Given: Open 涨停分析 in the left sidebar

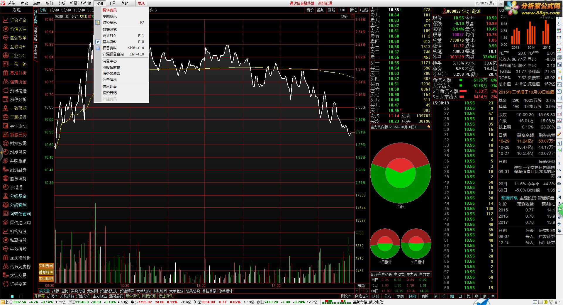Looking at the screenshot, I should coord(15,99).
